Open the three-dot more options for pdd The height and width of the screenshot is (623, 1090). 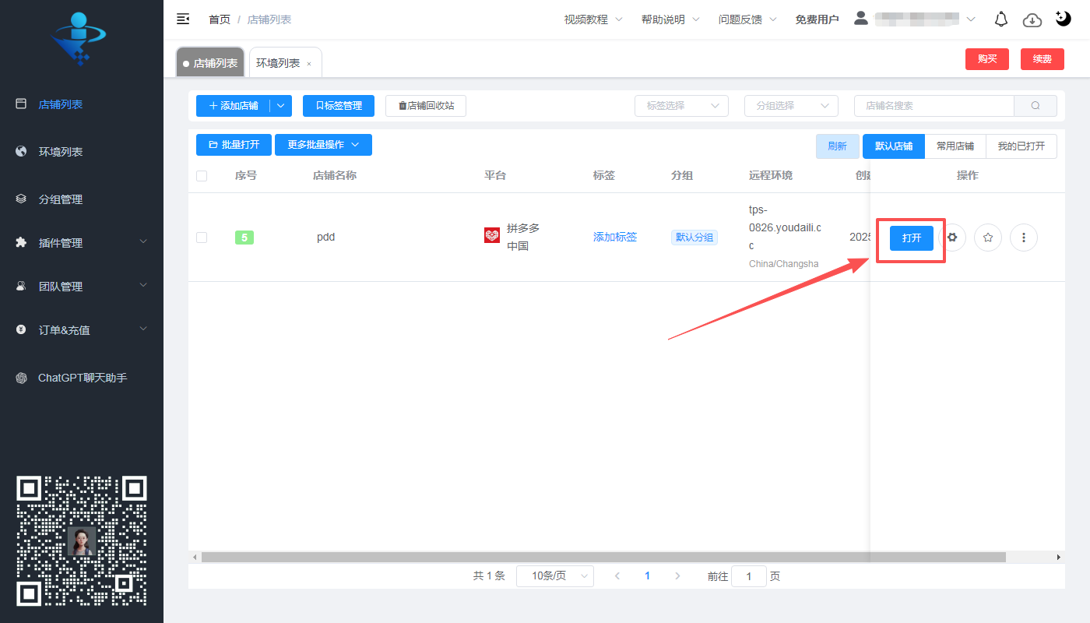tap(1023, 238)
